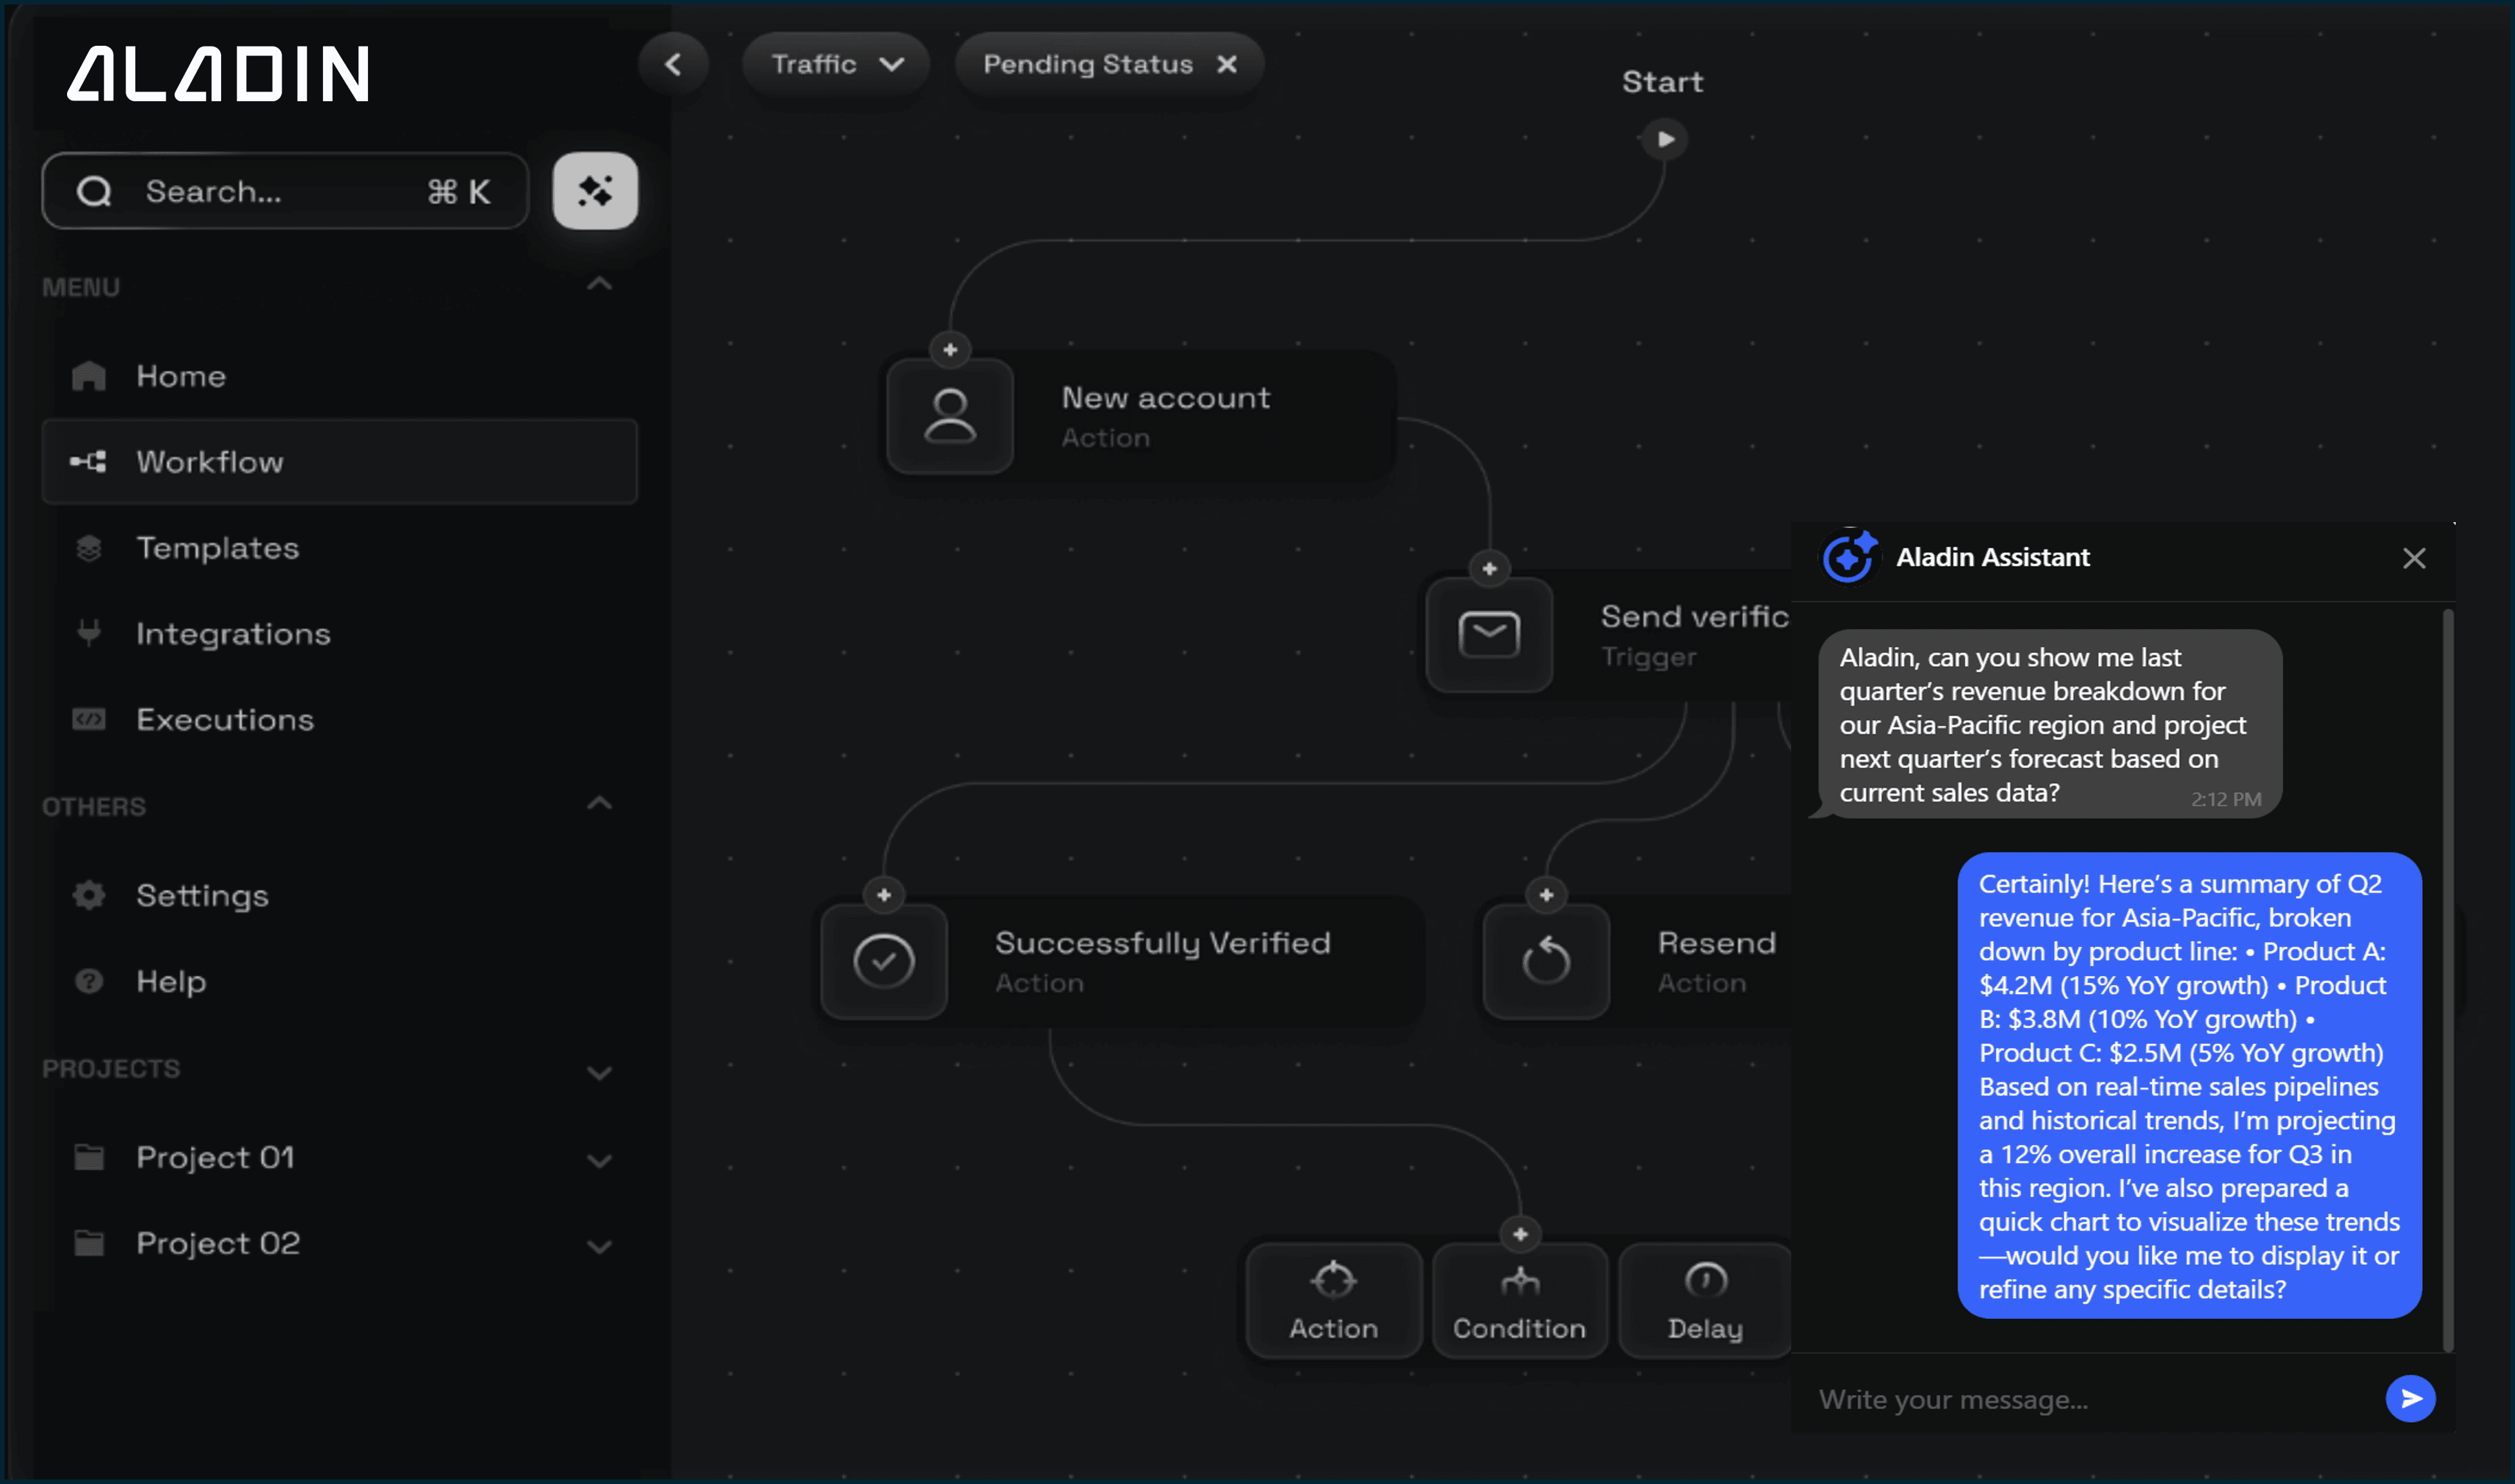The width and height of the screenshot is (2515, 1484).
Task: Expand Project 02 chevron
Action: 599,1247
